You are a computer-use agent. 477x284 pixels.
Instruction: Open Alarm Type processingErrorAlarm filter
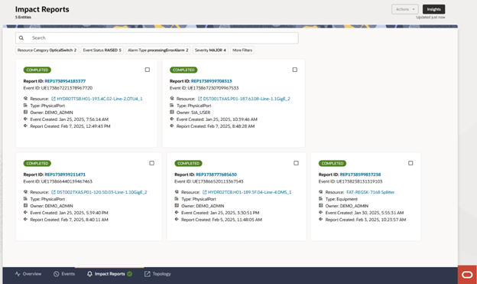tap(158, 51)
